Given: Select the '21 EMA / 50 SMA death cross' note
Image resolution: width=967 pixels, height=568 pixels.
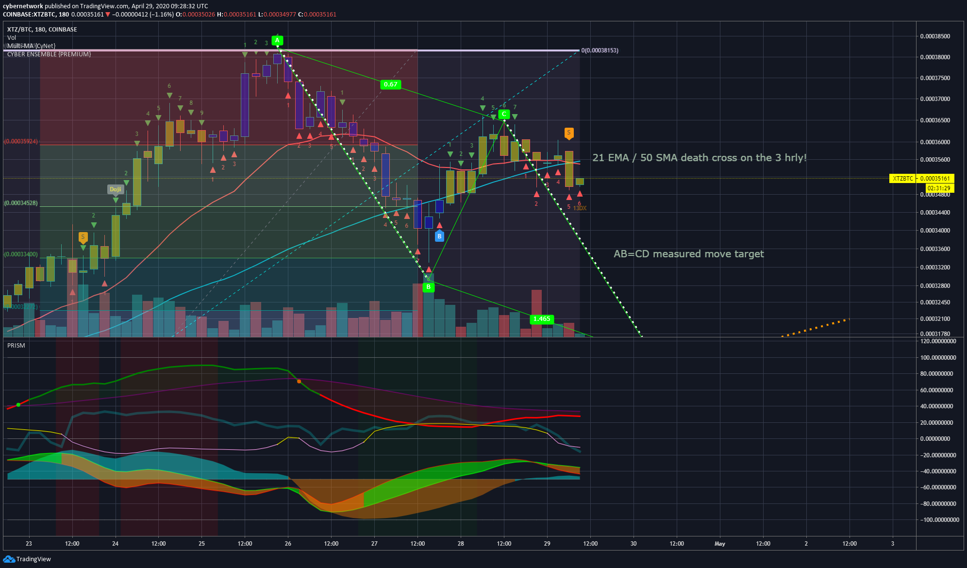Looking at the screenshot, I should [x=700, y=158].
